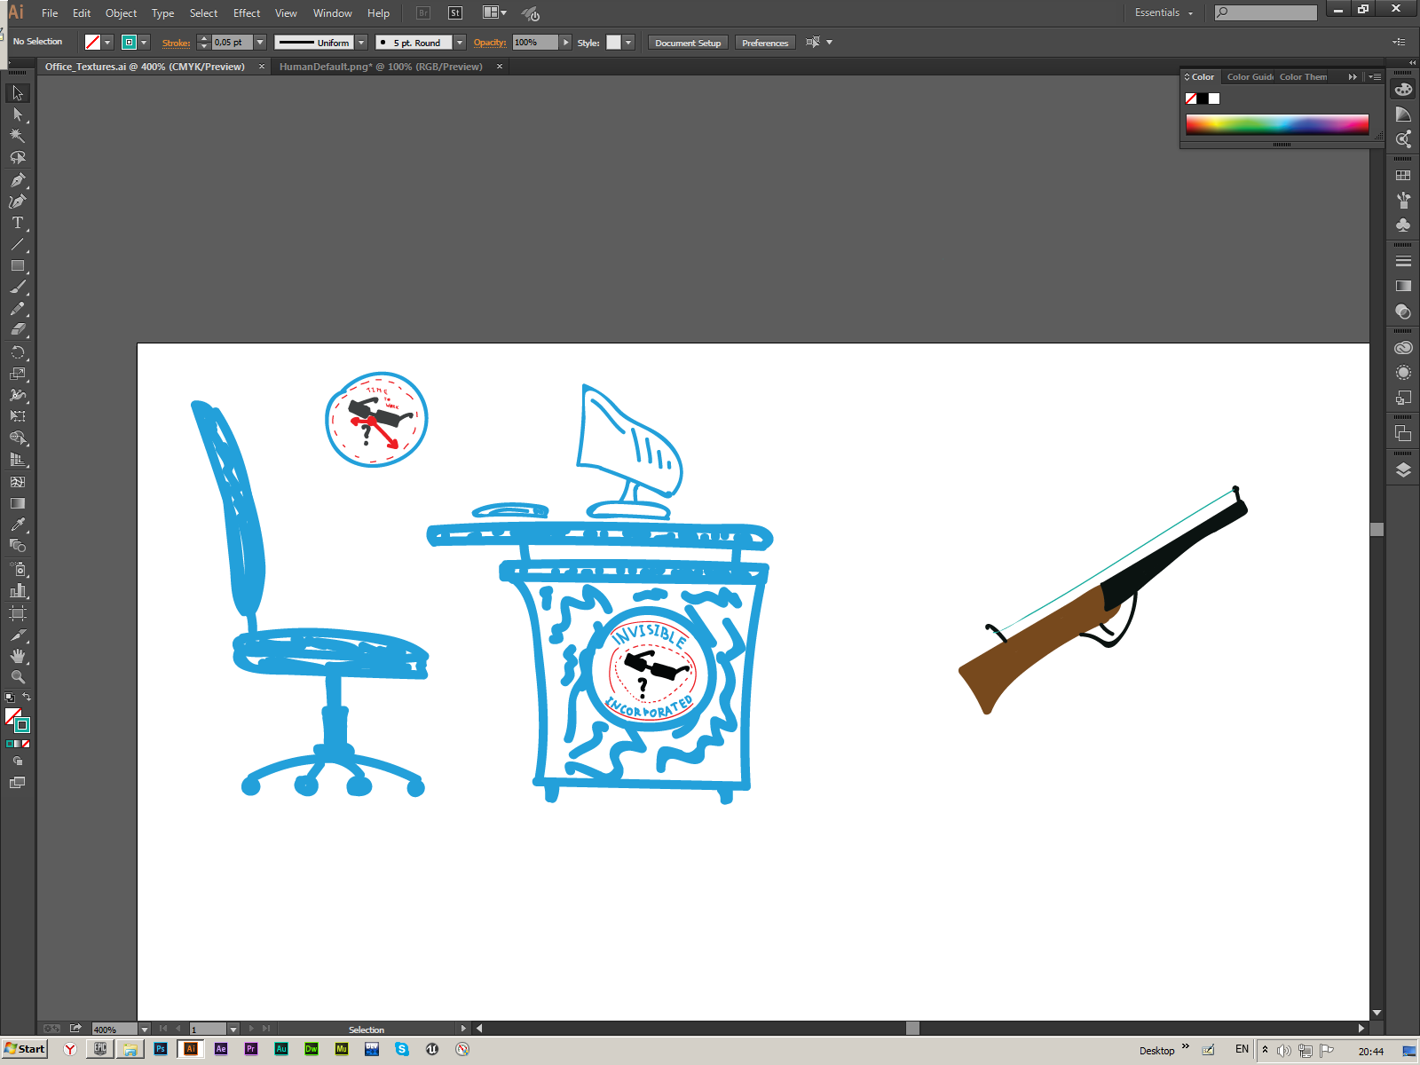This screenshot has height=1065, width=1420.
Task: Click Document Setup button
Action: tap(688, 43)
